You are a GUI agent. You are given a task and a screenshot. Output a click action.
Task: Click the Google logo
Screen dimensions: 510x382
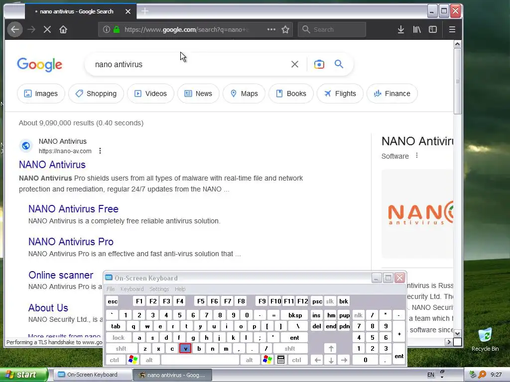pos(39,65)
